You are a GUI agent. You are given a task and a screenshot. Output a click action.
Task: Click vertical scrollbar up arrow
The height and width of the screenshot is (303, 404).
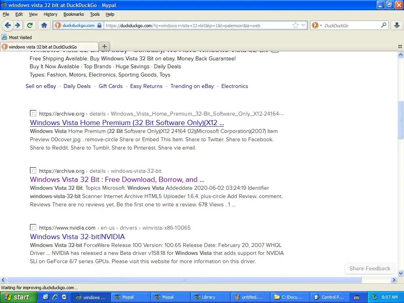pos(400,54)
